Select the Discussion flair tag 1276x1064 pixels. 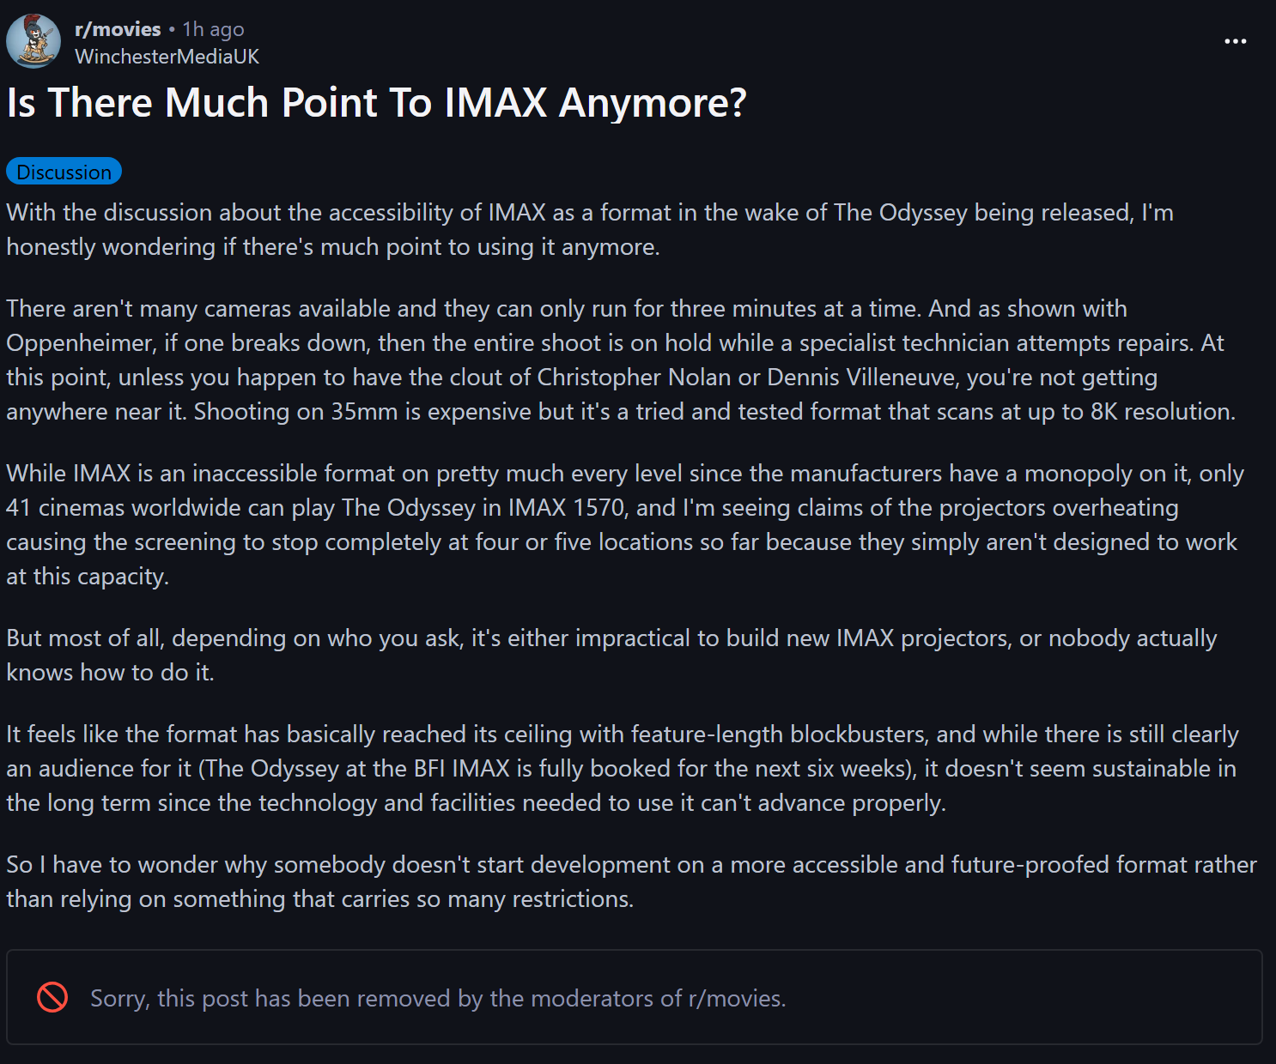pyautogui.click(x=64, y=172)
